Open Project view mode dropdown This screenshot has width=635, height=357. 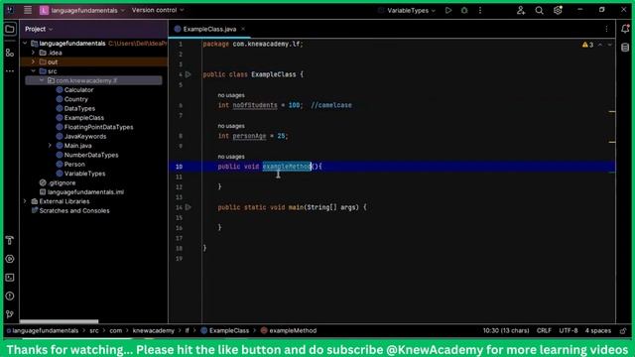[39, 29]
